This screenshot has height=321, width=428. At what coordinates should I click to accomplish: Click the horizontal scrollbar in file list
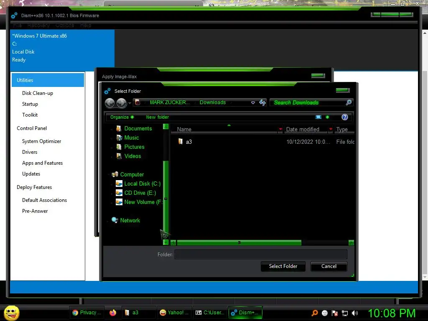(239, 243)
